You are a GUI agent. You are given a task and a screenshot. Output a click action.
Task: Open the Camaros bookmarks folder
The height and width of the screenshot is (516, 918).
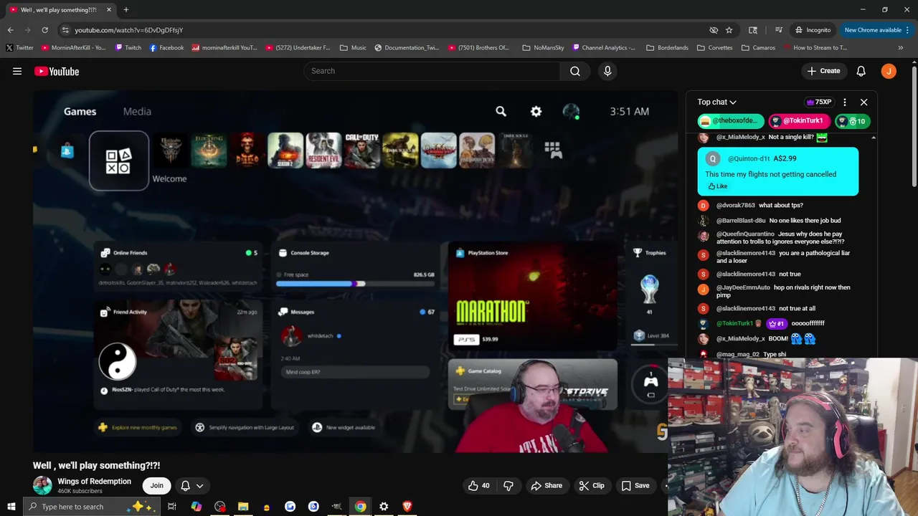click(x=757, y=48)
